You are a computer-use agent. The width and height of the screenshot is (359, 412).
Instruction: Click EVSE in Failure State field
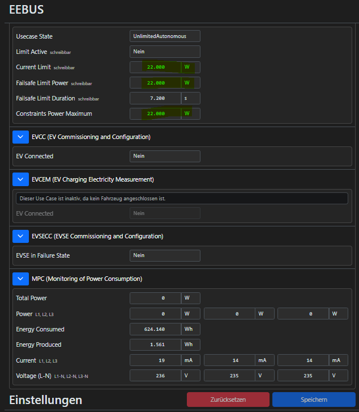point(165,255)
